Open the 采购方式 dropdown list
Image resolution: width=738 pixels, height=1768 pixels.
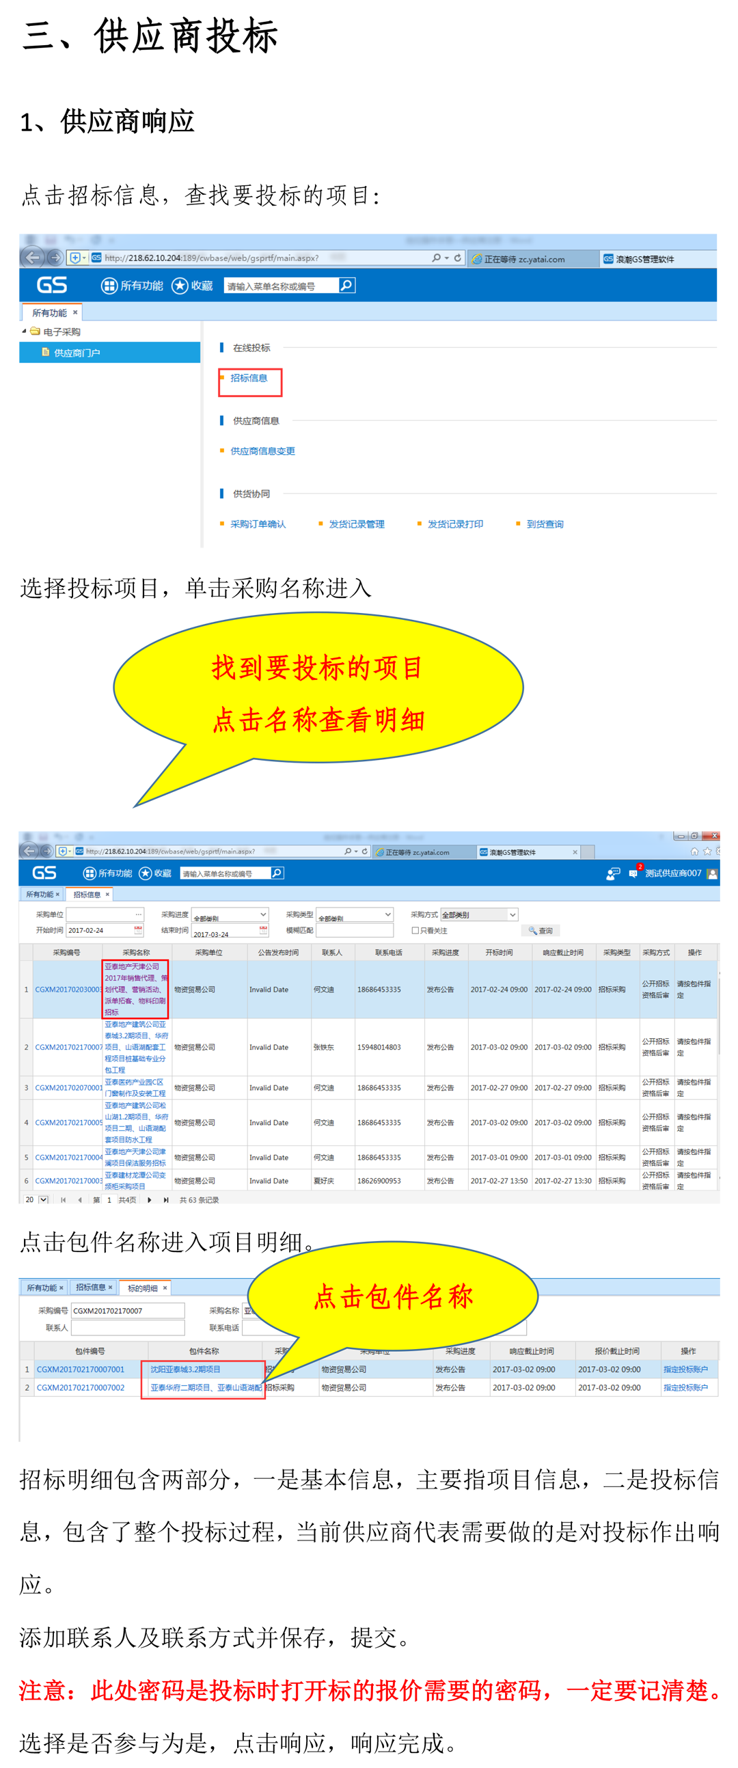512,914
